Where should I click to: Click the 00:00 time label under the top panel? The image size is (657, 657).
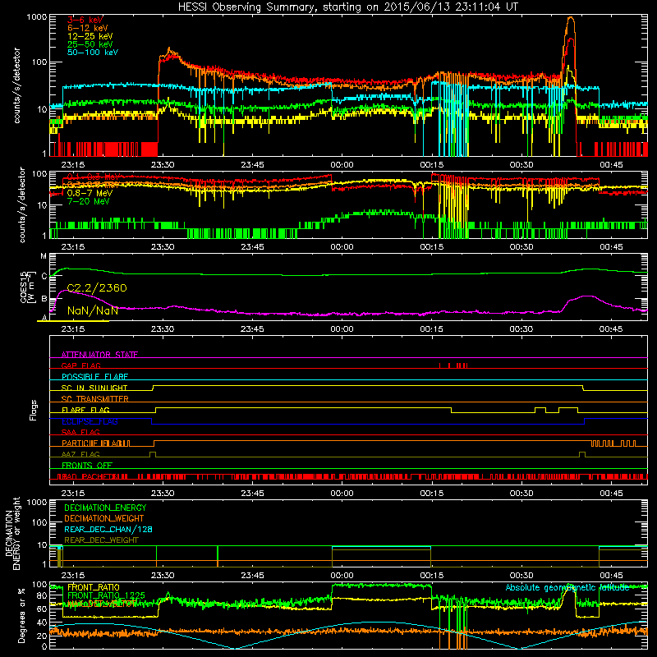click(342, 165)
